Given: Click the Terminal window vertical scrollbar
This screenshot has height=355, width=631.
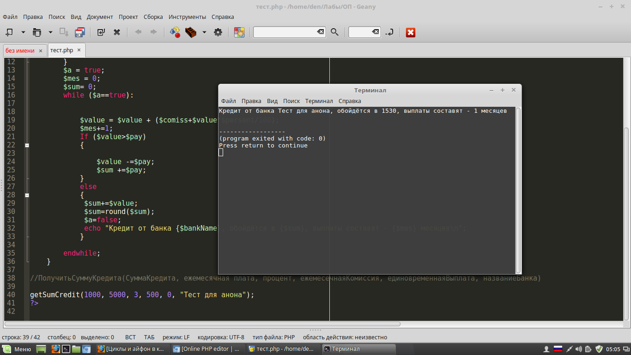Looking at the screenshot, I should [x=518, y=190].
